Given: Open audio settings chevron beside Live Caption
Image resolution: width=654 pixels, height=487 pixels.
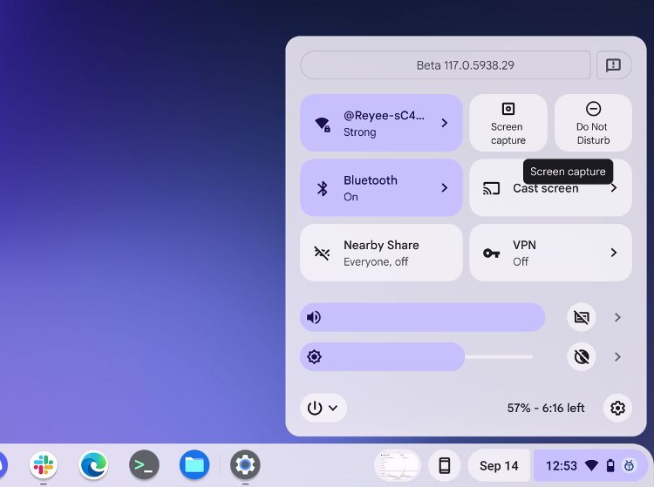Looking at the screenshot, I should [x=617, y=317].
